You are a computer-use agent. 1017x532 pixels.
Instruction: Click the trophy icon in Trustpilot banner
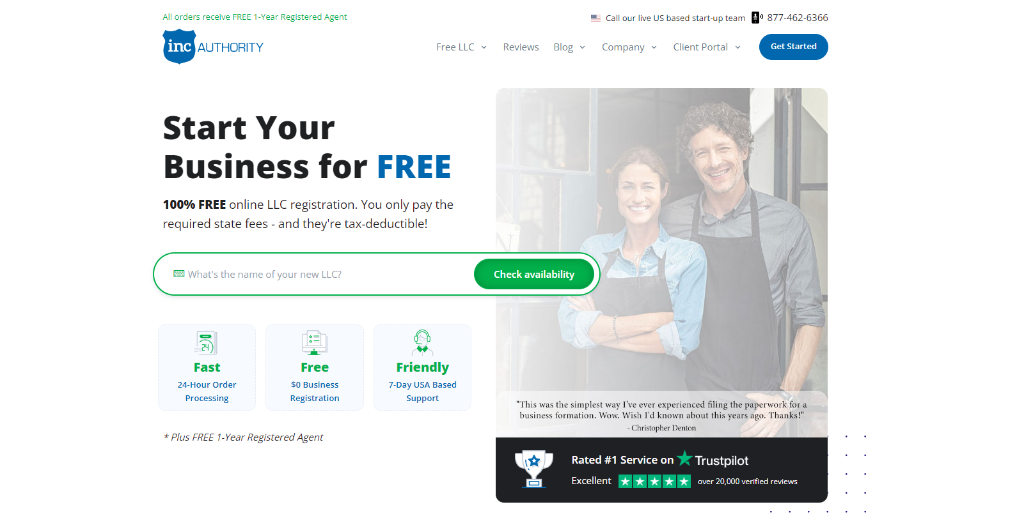534,469
